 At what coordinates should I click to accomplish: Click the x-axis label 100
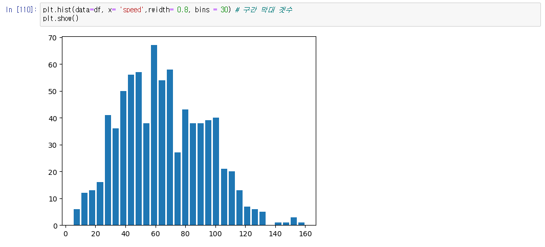[215, 234]
